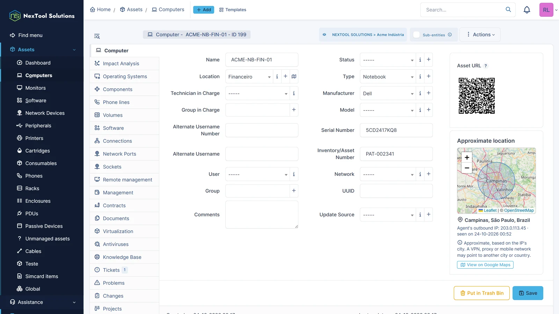Open the RL user avatar menu

(546, 10)
